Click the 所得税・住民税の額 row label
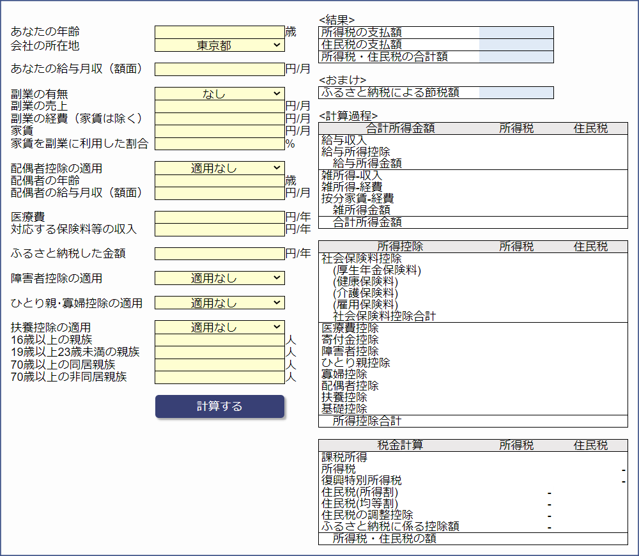 tap(384, 539)
